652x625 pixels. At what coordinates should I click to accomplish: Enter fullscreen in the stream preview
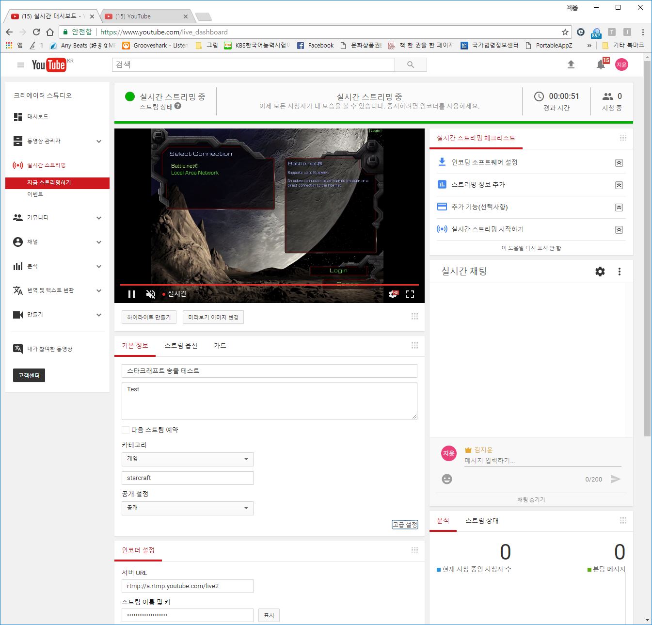[410, 294]
